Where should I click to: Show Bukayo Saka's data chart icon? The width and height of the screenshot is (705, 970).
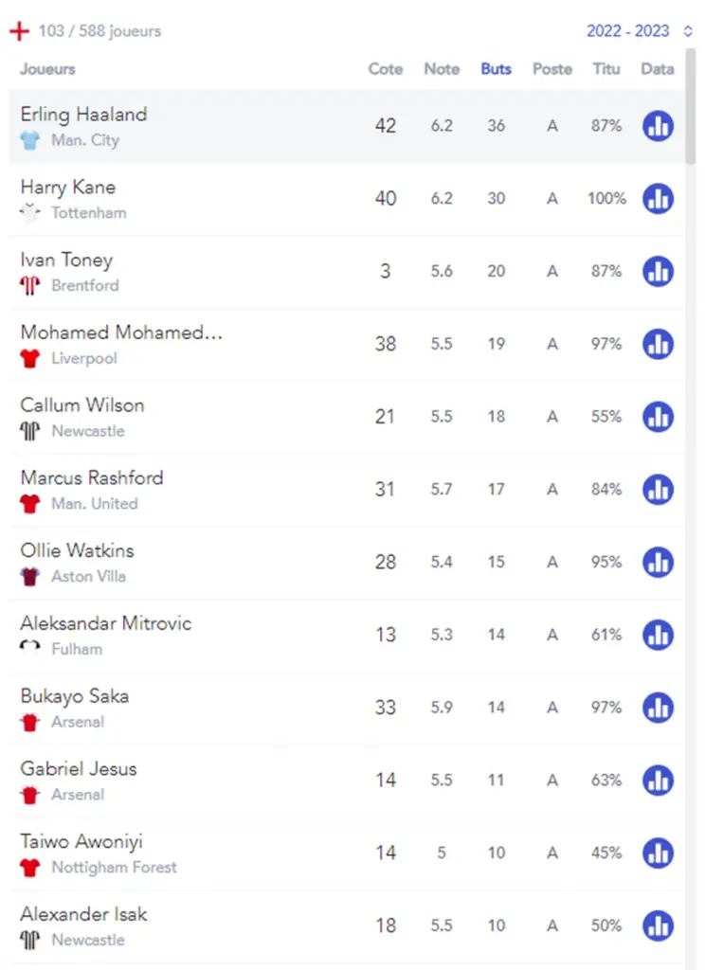(658, 708)
